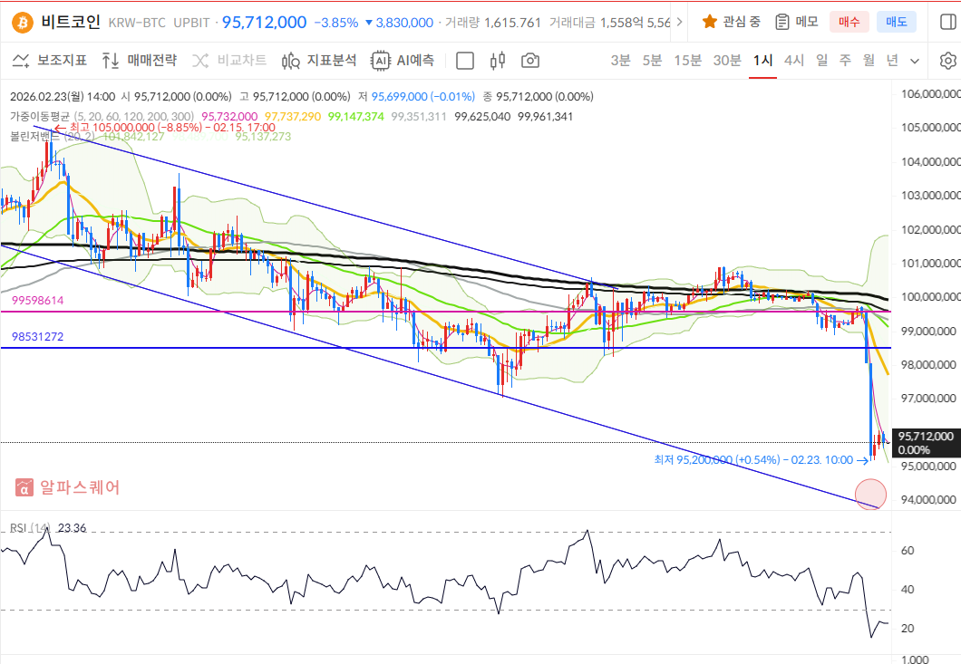Select the 15분 timeframe
This screenshot has width=961, height=664.
(x=688, y=61)
